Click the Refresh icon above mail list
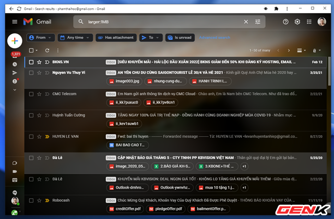Viewport: 334px width, 219px height. 47,50
